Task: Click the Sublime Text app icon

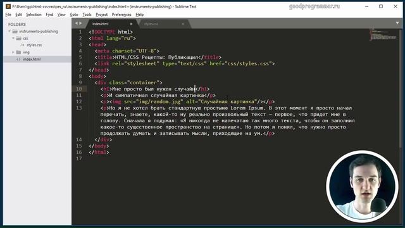Action: coord(8,6)
